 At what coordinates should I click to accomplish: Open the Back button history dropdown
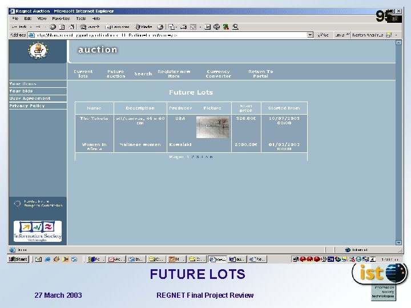(31, 27)
